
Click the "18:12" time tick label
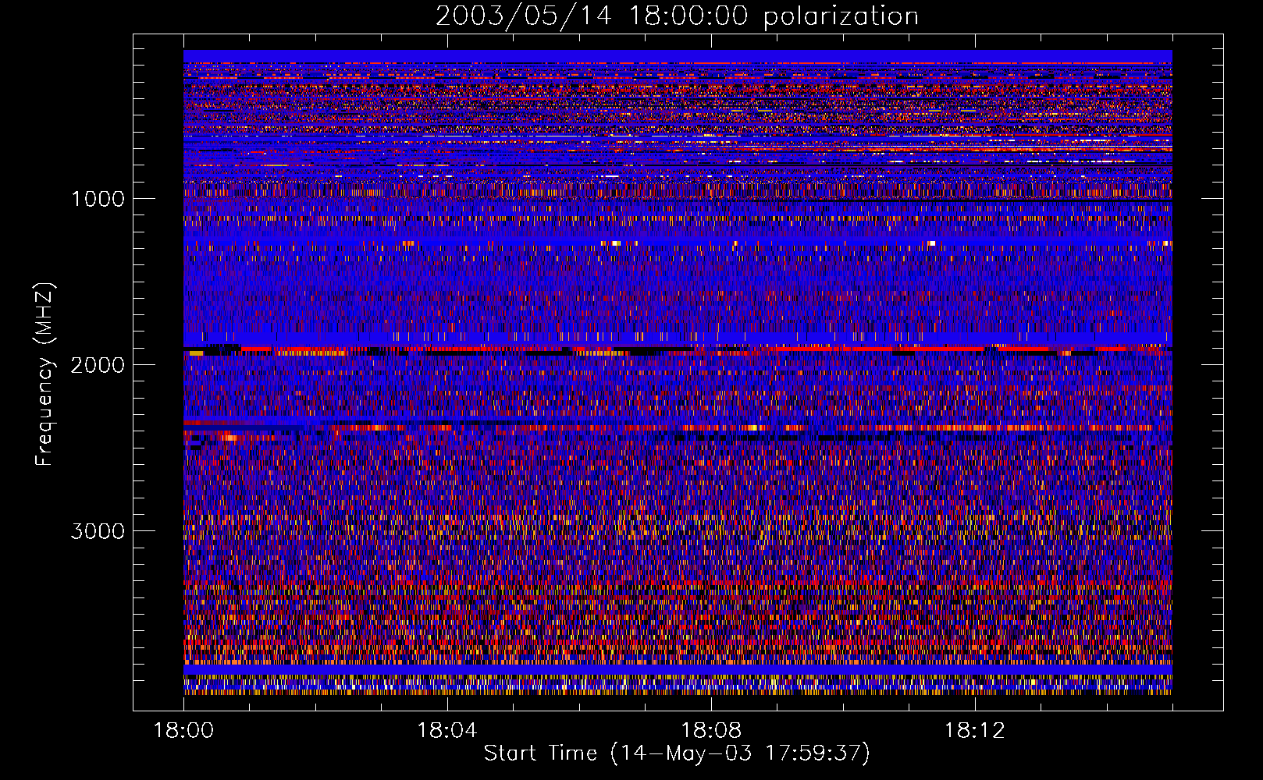click(974, 731)
